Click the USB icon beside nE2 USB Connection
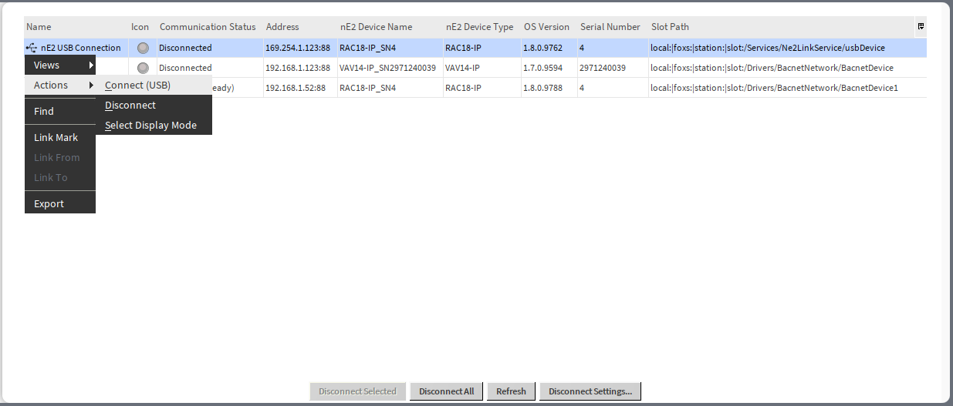Viewport: 953px width, 406px height. pyautogui.click(x=32, y=48)
